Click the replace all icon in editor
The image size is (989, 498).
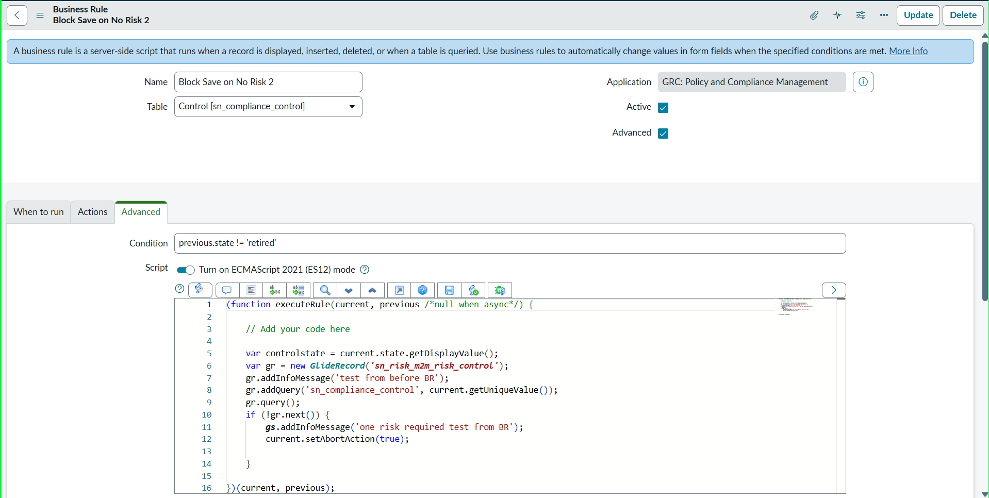(x=299, y=290)
